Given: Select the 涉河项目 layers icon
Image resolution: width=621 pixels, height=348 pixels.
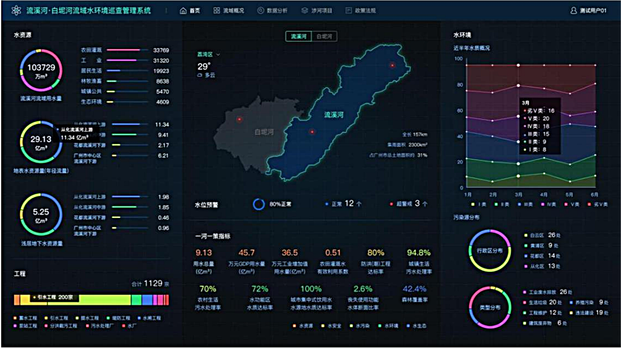Looking at the screenshot, I should pos(305,9).
